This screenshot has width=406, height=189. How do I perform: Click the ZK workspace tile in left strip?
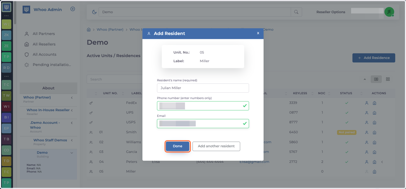point(6,35)
